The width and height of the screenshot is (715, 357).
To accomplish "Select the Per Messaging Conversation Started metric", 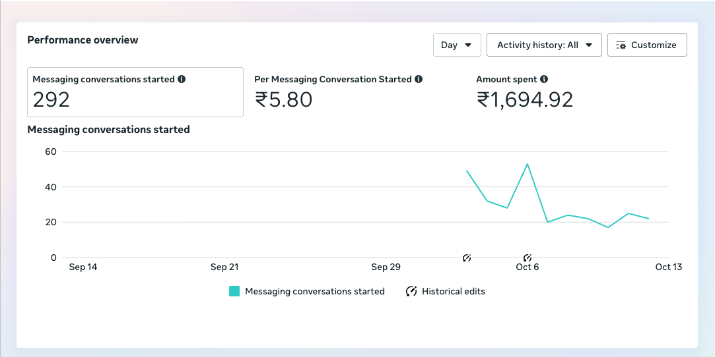I will click(x=338, y=92).
